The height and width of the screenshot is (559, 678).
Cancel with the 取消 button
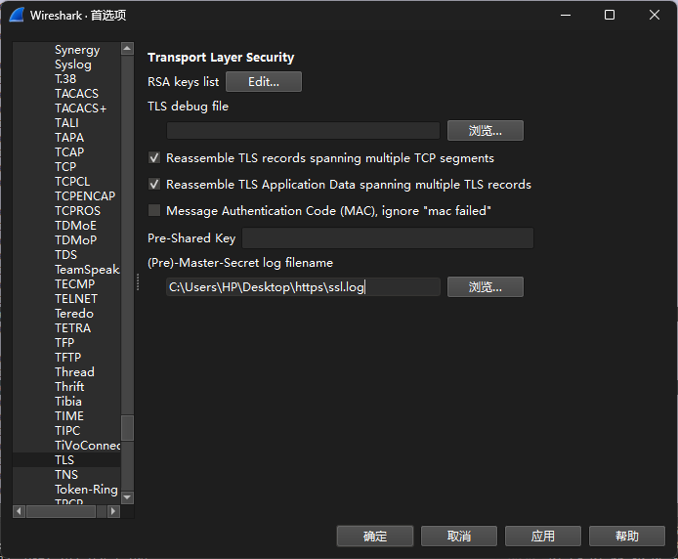coord(459,537)
